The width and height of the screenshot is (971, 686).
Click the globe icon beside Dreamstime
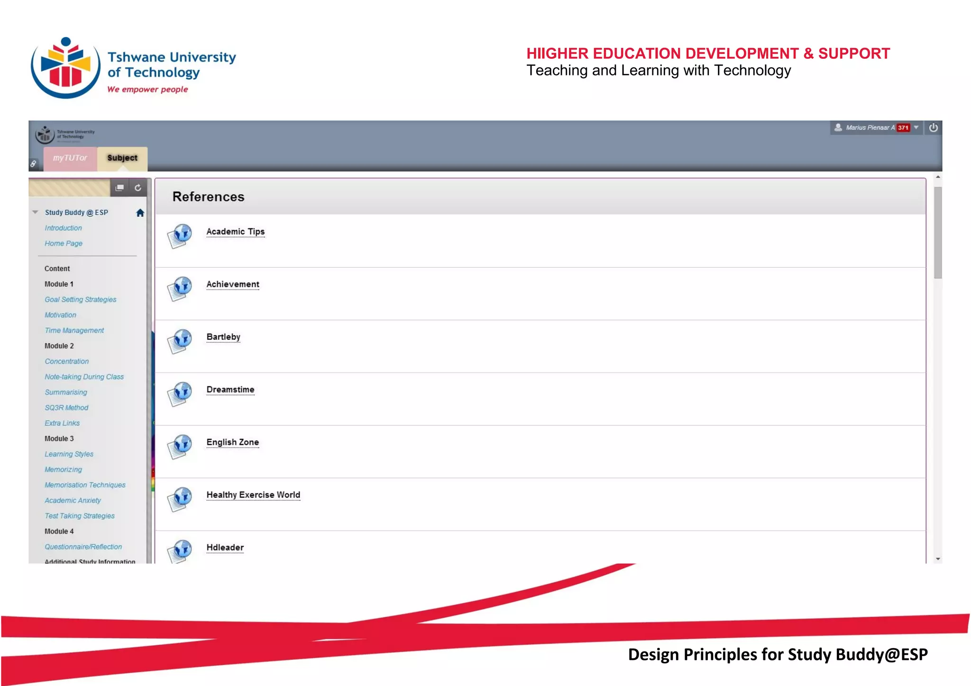point(180,394)
